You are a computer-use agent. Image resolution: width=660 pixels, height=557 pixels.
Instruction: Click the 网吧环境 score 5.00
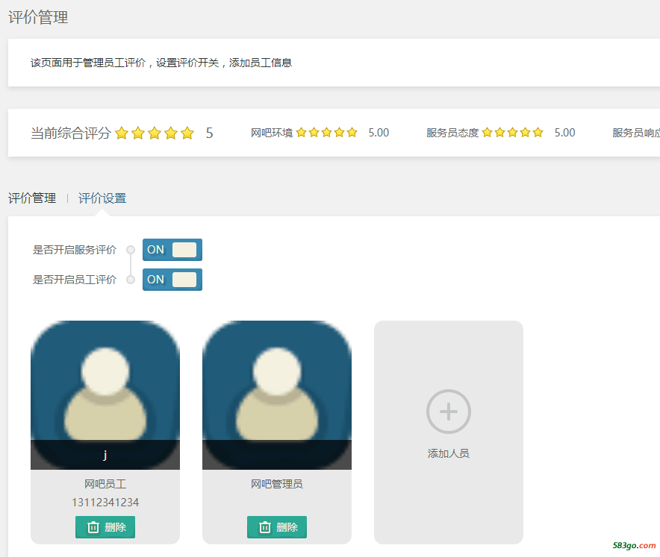point(379,133)
